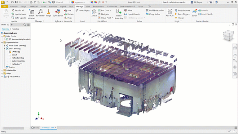Switch to the Inspect ribbon tab
Screen dimensions: 238x134
pos(63,7)
